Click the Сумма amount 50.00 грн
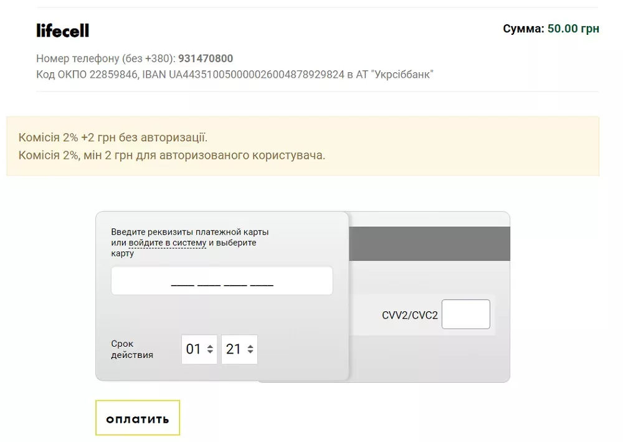The width and height of the screenshot is (623, 442). coord(572,28)
